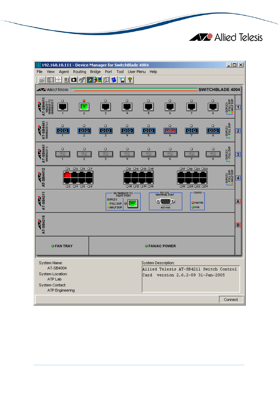Select GBIC port 7 on AT-SB4441

pos(192,154)
